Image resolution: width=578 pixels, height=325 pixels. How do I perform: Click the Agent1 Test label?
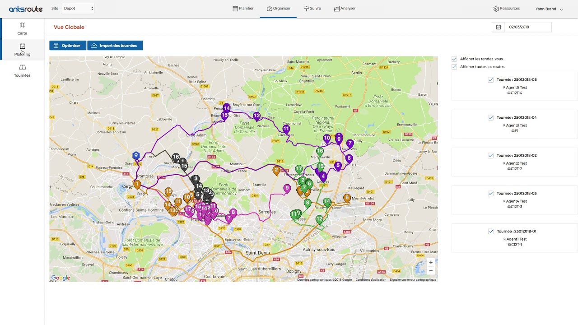click(517, 239)
